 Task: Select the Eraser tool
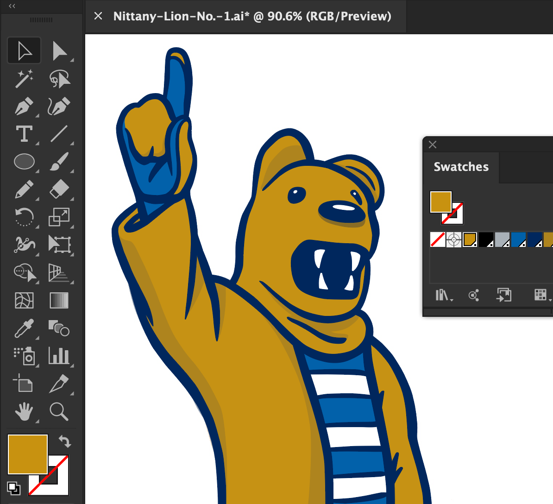coord(59,189)
